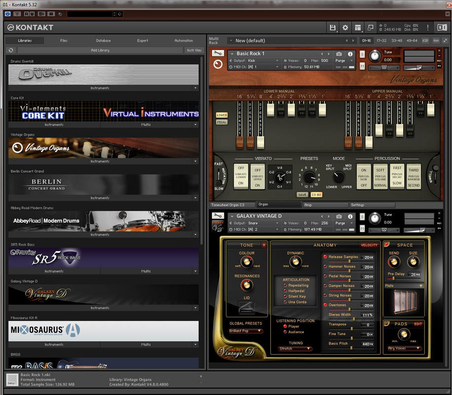Toggle Vibrato Upper on/off switch

coord(258,176)
